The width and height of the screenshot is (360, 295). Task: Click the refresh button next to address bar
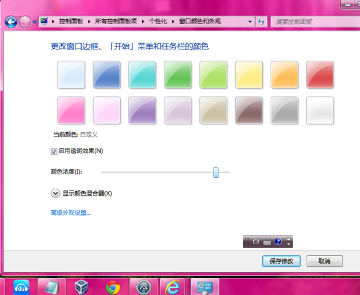(x=261, y=22)
